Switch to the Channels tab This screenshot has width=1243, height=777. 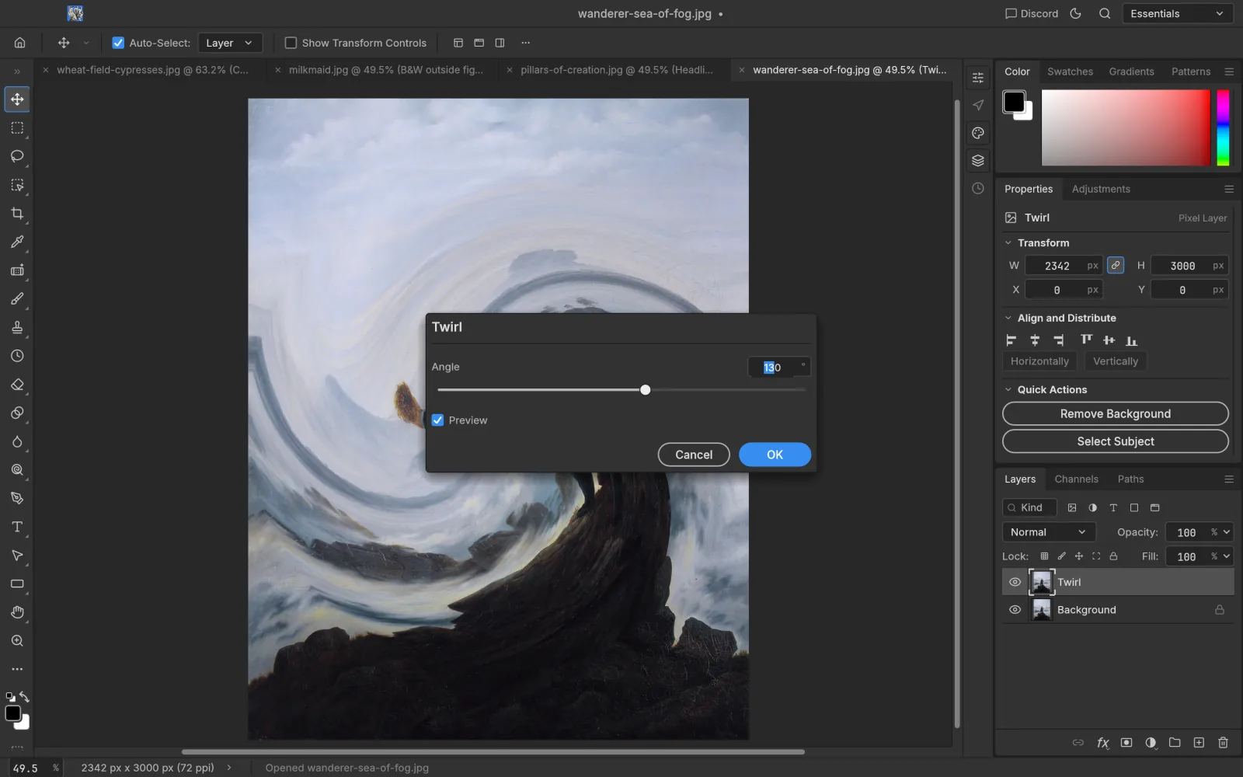(1076, 479)
